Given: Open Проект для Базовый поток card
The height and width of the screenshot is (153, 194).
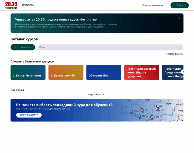Looking at the screenshot, I should 142,72.
